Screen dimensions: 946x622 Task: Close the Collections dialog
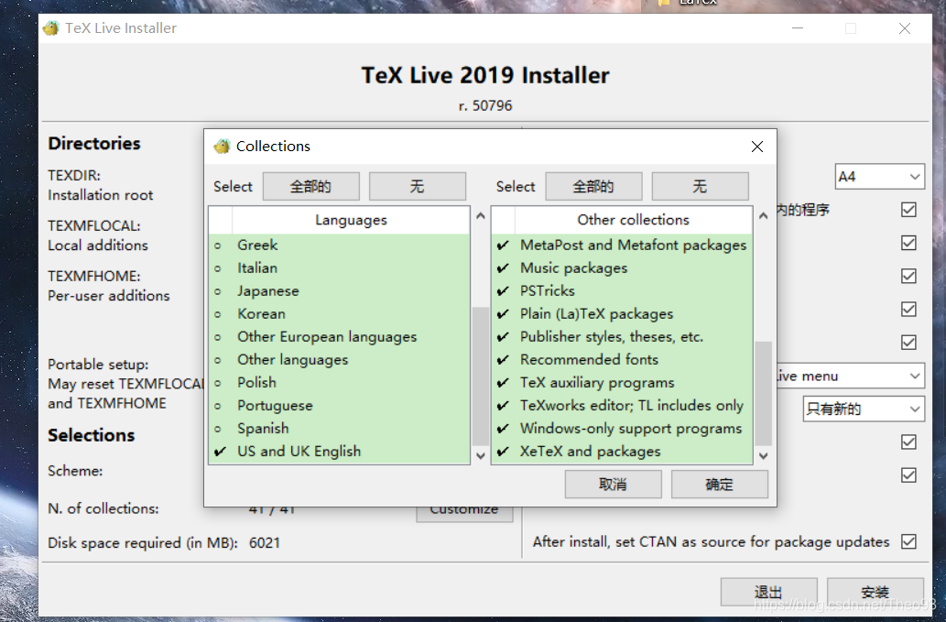[x=757, y=147]
